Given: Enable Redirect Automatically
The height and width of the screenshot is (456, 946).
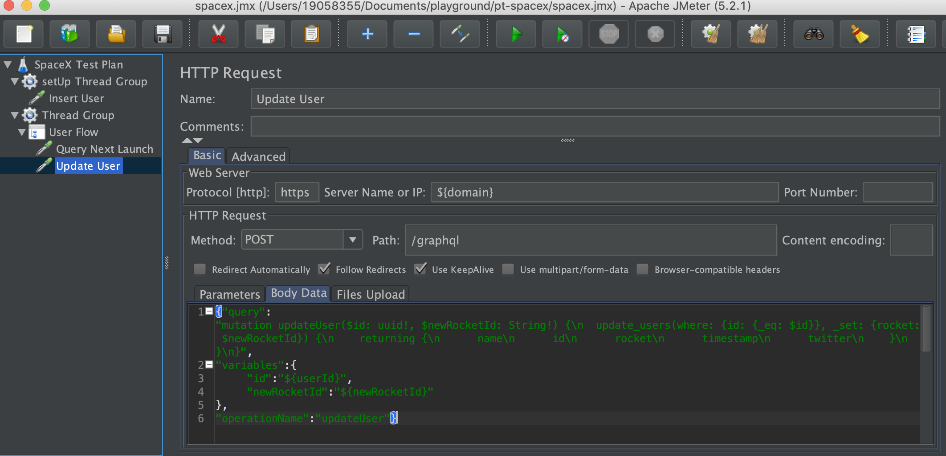Looking at the screenshot, I should [x=200, y=269].
